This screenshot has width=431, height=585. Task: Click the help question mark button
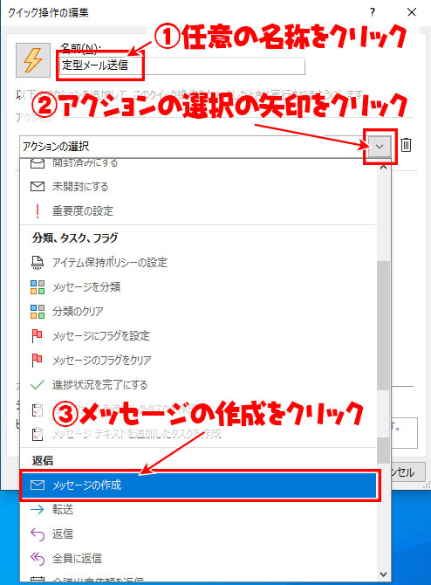pyautogui.click(x=372, y=12)
